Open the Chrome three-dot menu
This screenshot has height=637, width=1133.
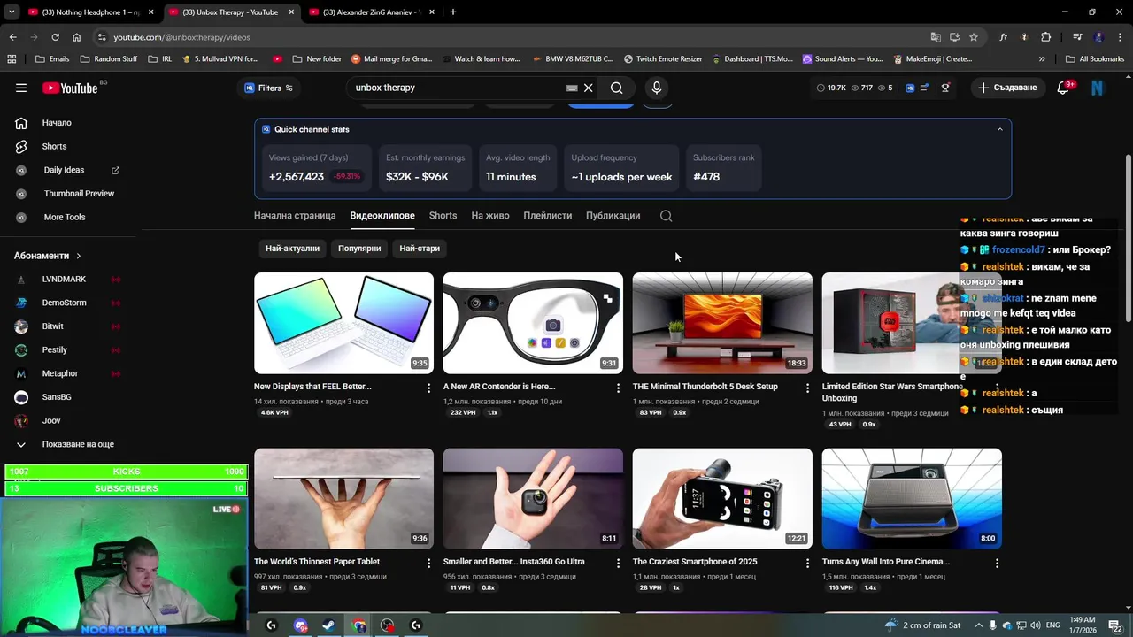click(1119, 37)
